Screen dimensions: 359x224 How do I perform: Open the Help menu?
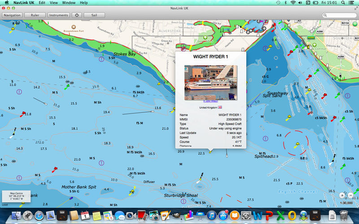pyautogui.click(x=84, y=3)
